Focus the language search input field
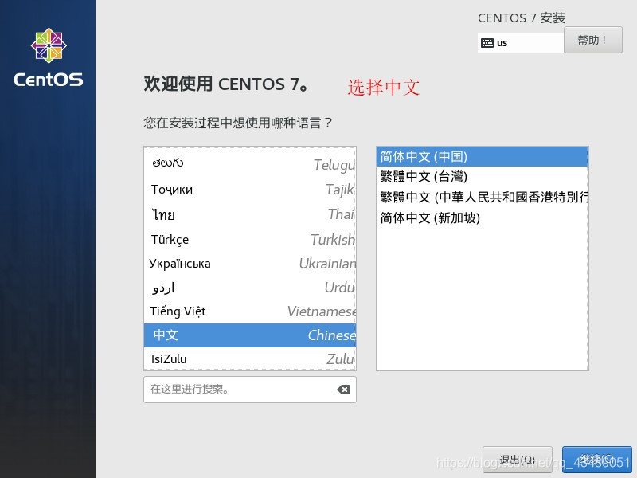The width and height of the screenshot is (637, 478). point(250,390)
